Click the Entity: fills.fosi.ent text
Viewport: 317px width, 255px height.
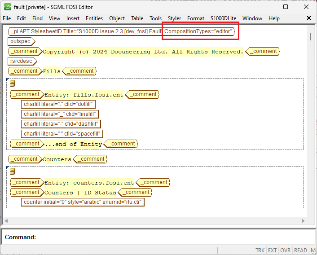84,95
